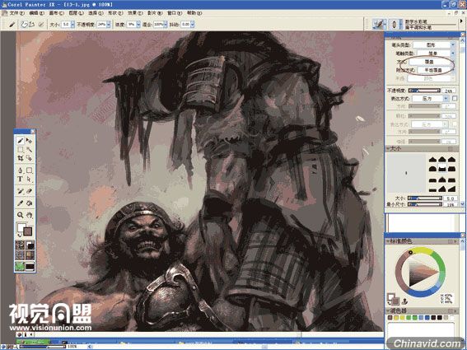Open the 画布 (Canvas) menu
467x350 pixels.
pyautogui.click(x=56, y=13)
